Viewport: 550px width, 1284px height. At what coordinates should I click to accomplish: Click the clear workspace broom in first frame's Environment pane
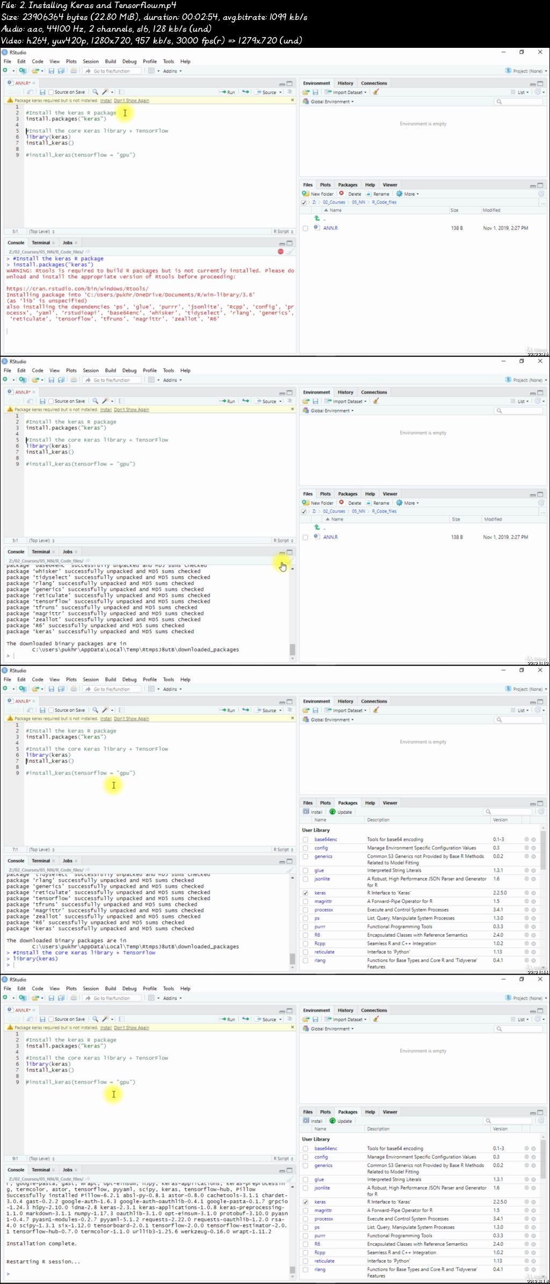point(376,92)
